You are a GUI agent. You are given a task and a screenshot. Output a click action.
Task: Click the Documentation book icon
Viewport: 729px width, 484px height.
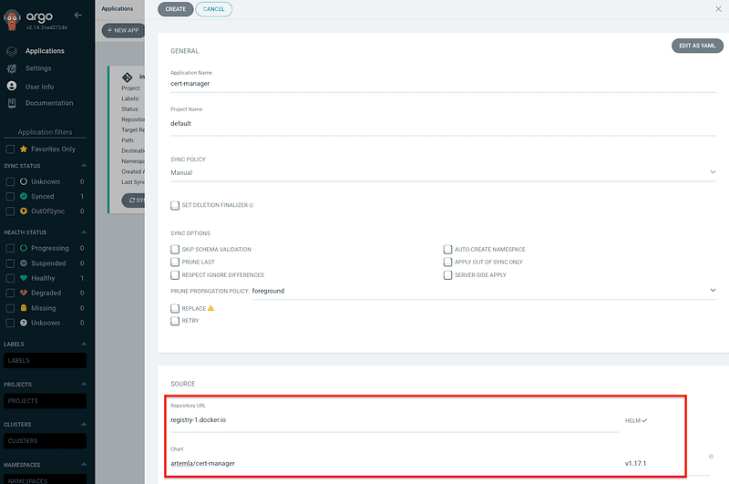[12, 103]
